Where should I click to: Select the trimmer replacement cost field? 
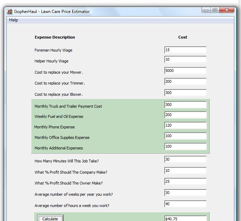coord(185,81)
